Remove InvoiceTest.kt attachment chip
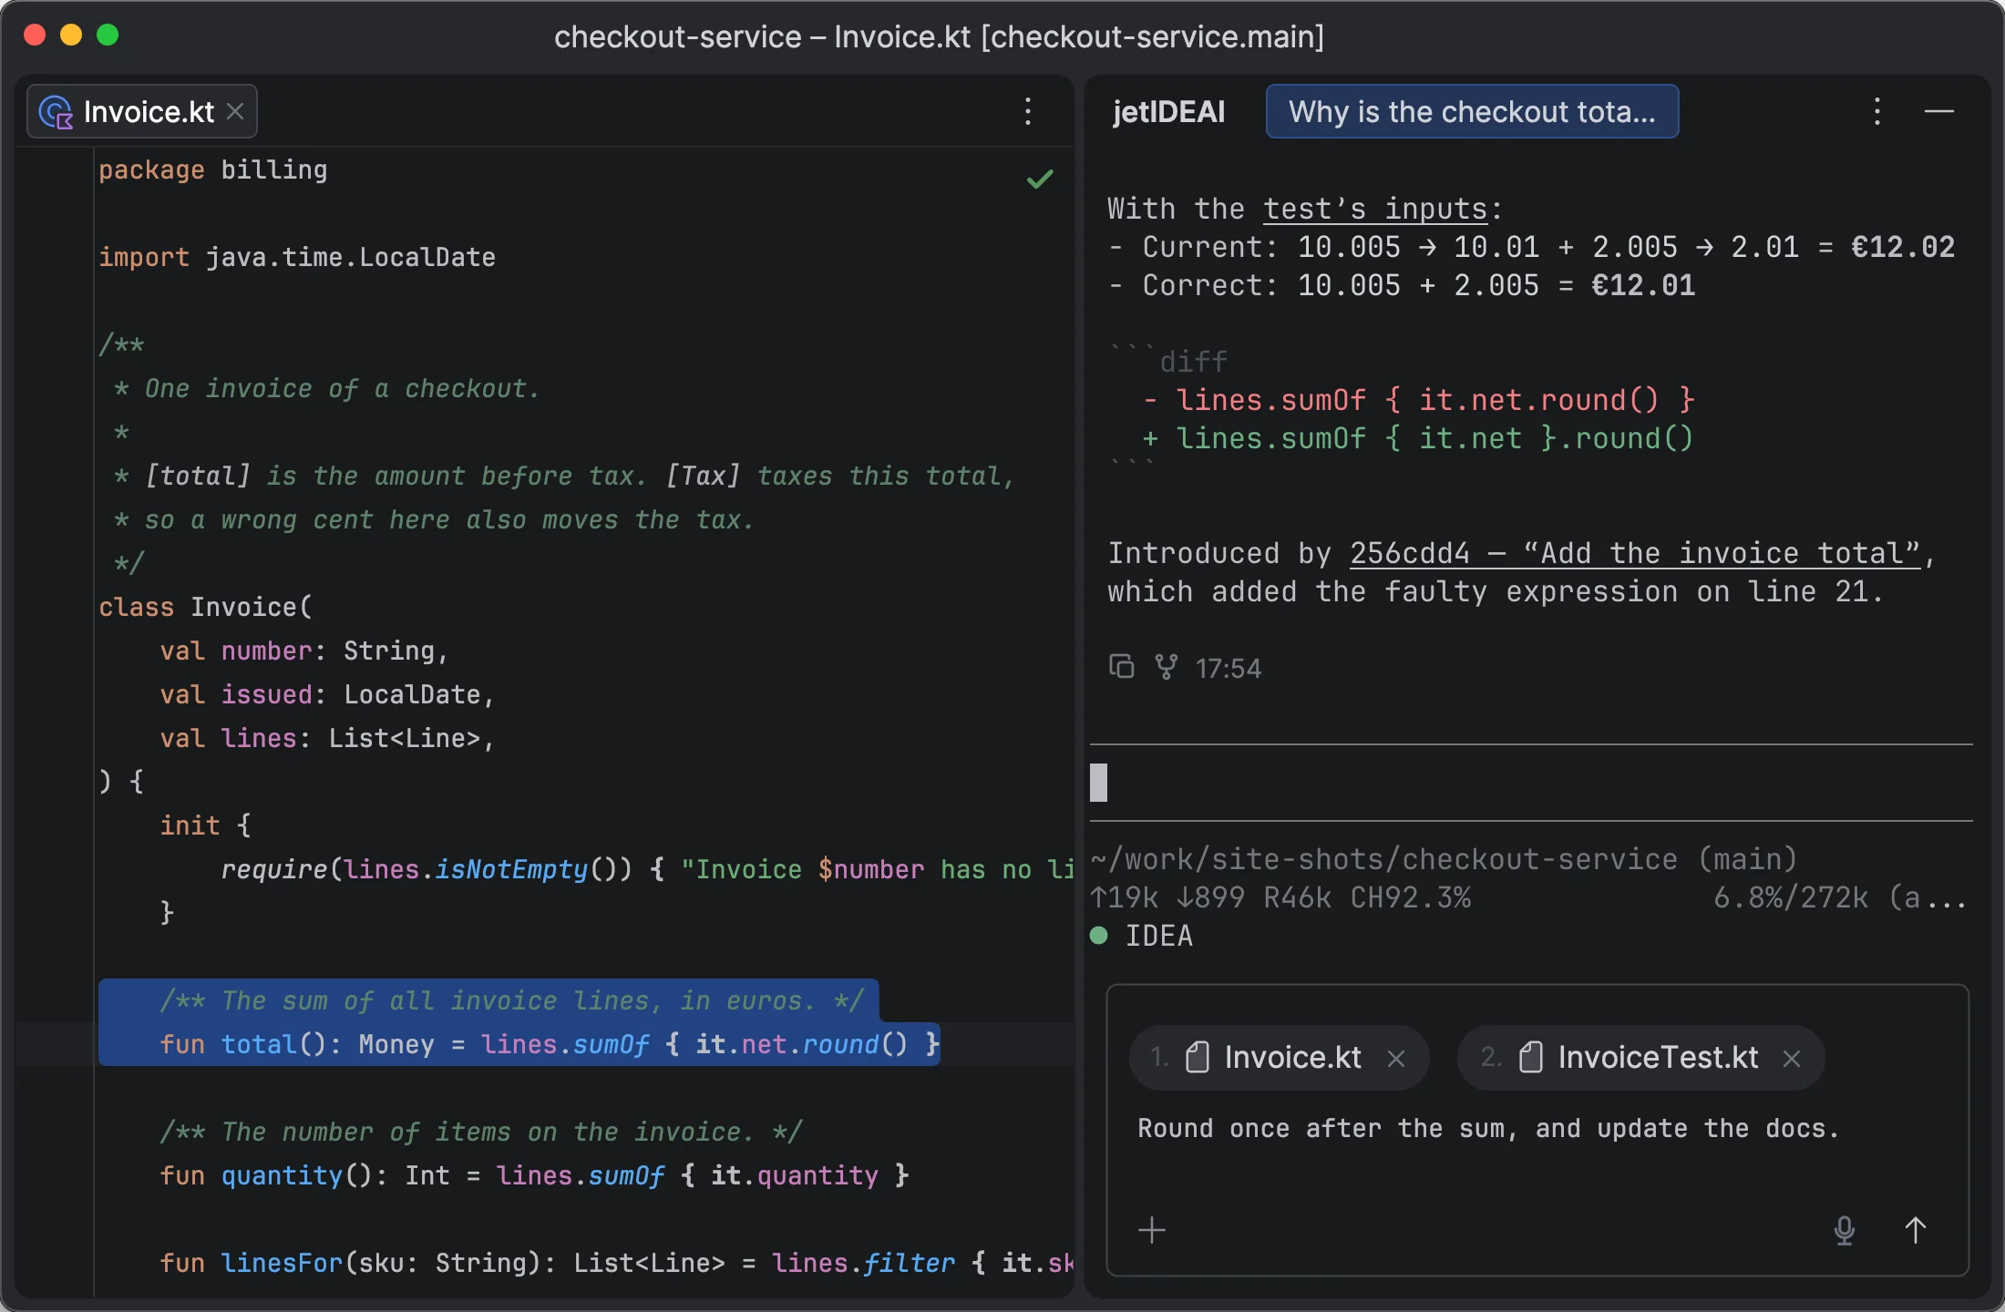 [x=1792, y=1058]
